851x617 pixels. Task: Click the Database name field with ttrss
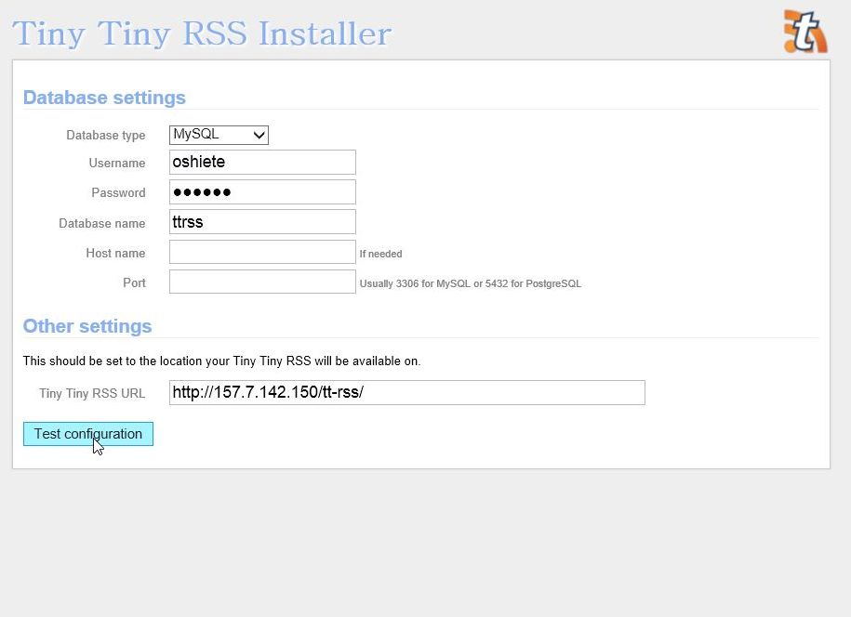pyautogui.click(x=262, y=222)
